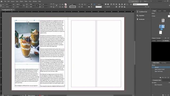Enable the Auto-Fit checkbox

point(105,7)
